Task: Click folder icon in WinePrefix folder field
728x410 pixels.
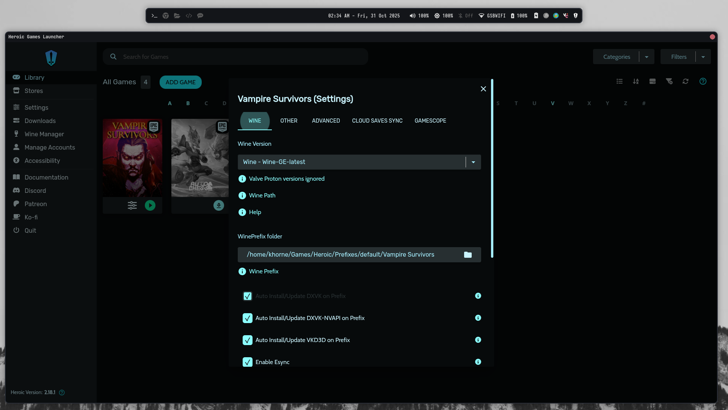Action: pos(468,255)
